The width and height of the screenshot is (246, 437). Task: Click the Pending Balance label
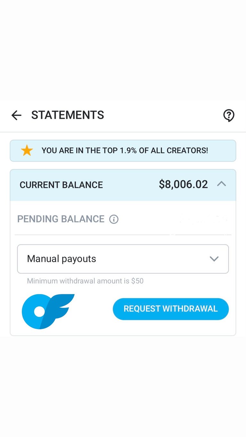[61, 219]
